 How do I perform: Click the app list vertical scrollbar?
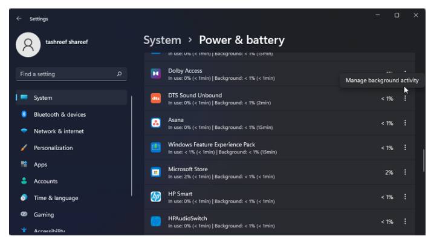424,160
